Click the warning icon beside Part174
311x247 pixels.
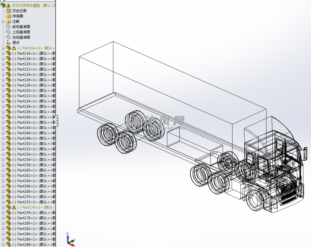tap(14, 208)
